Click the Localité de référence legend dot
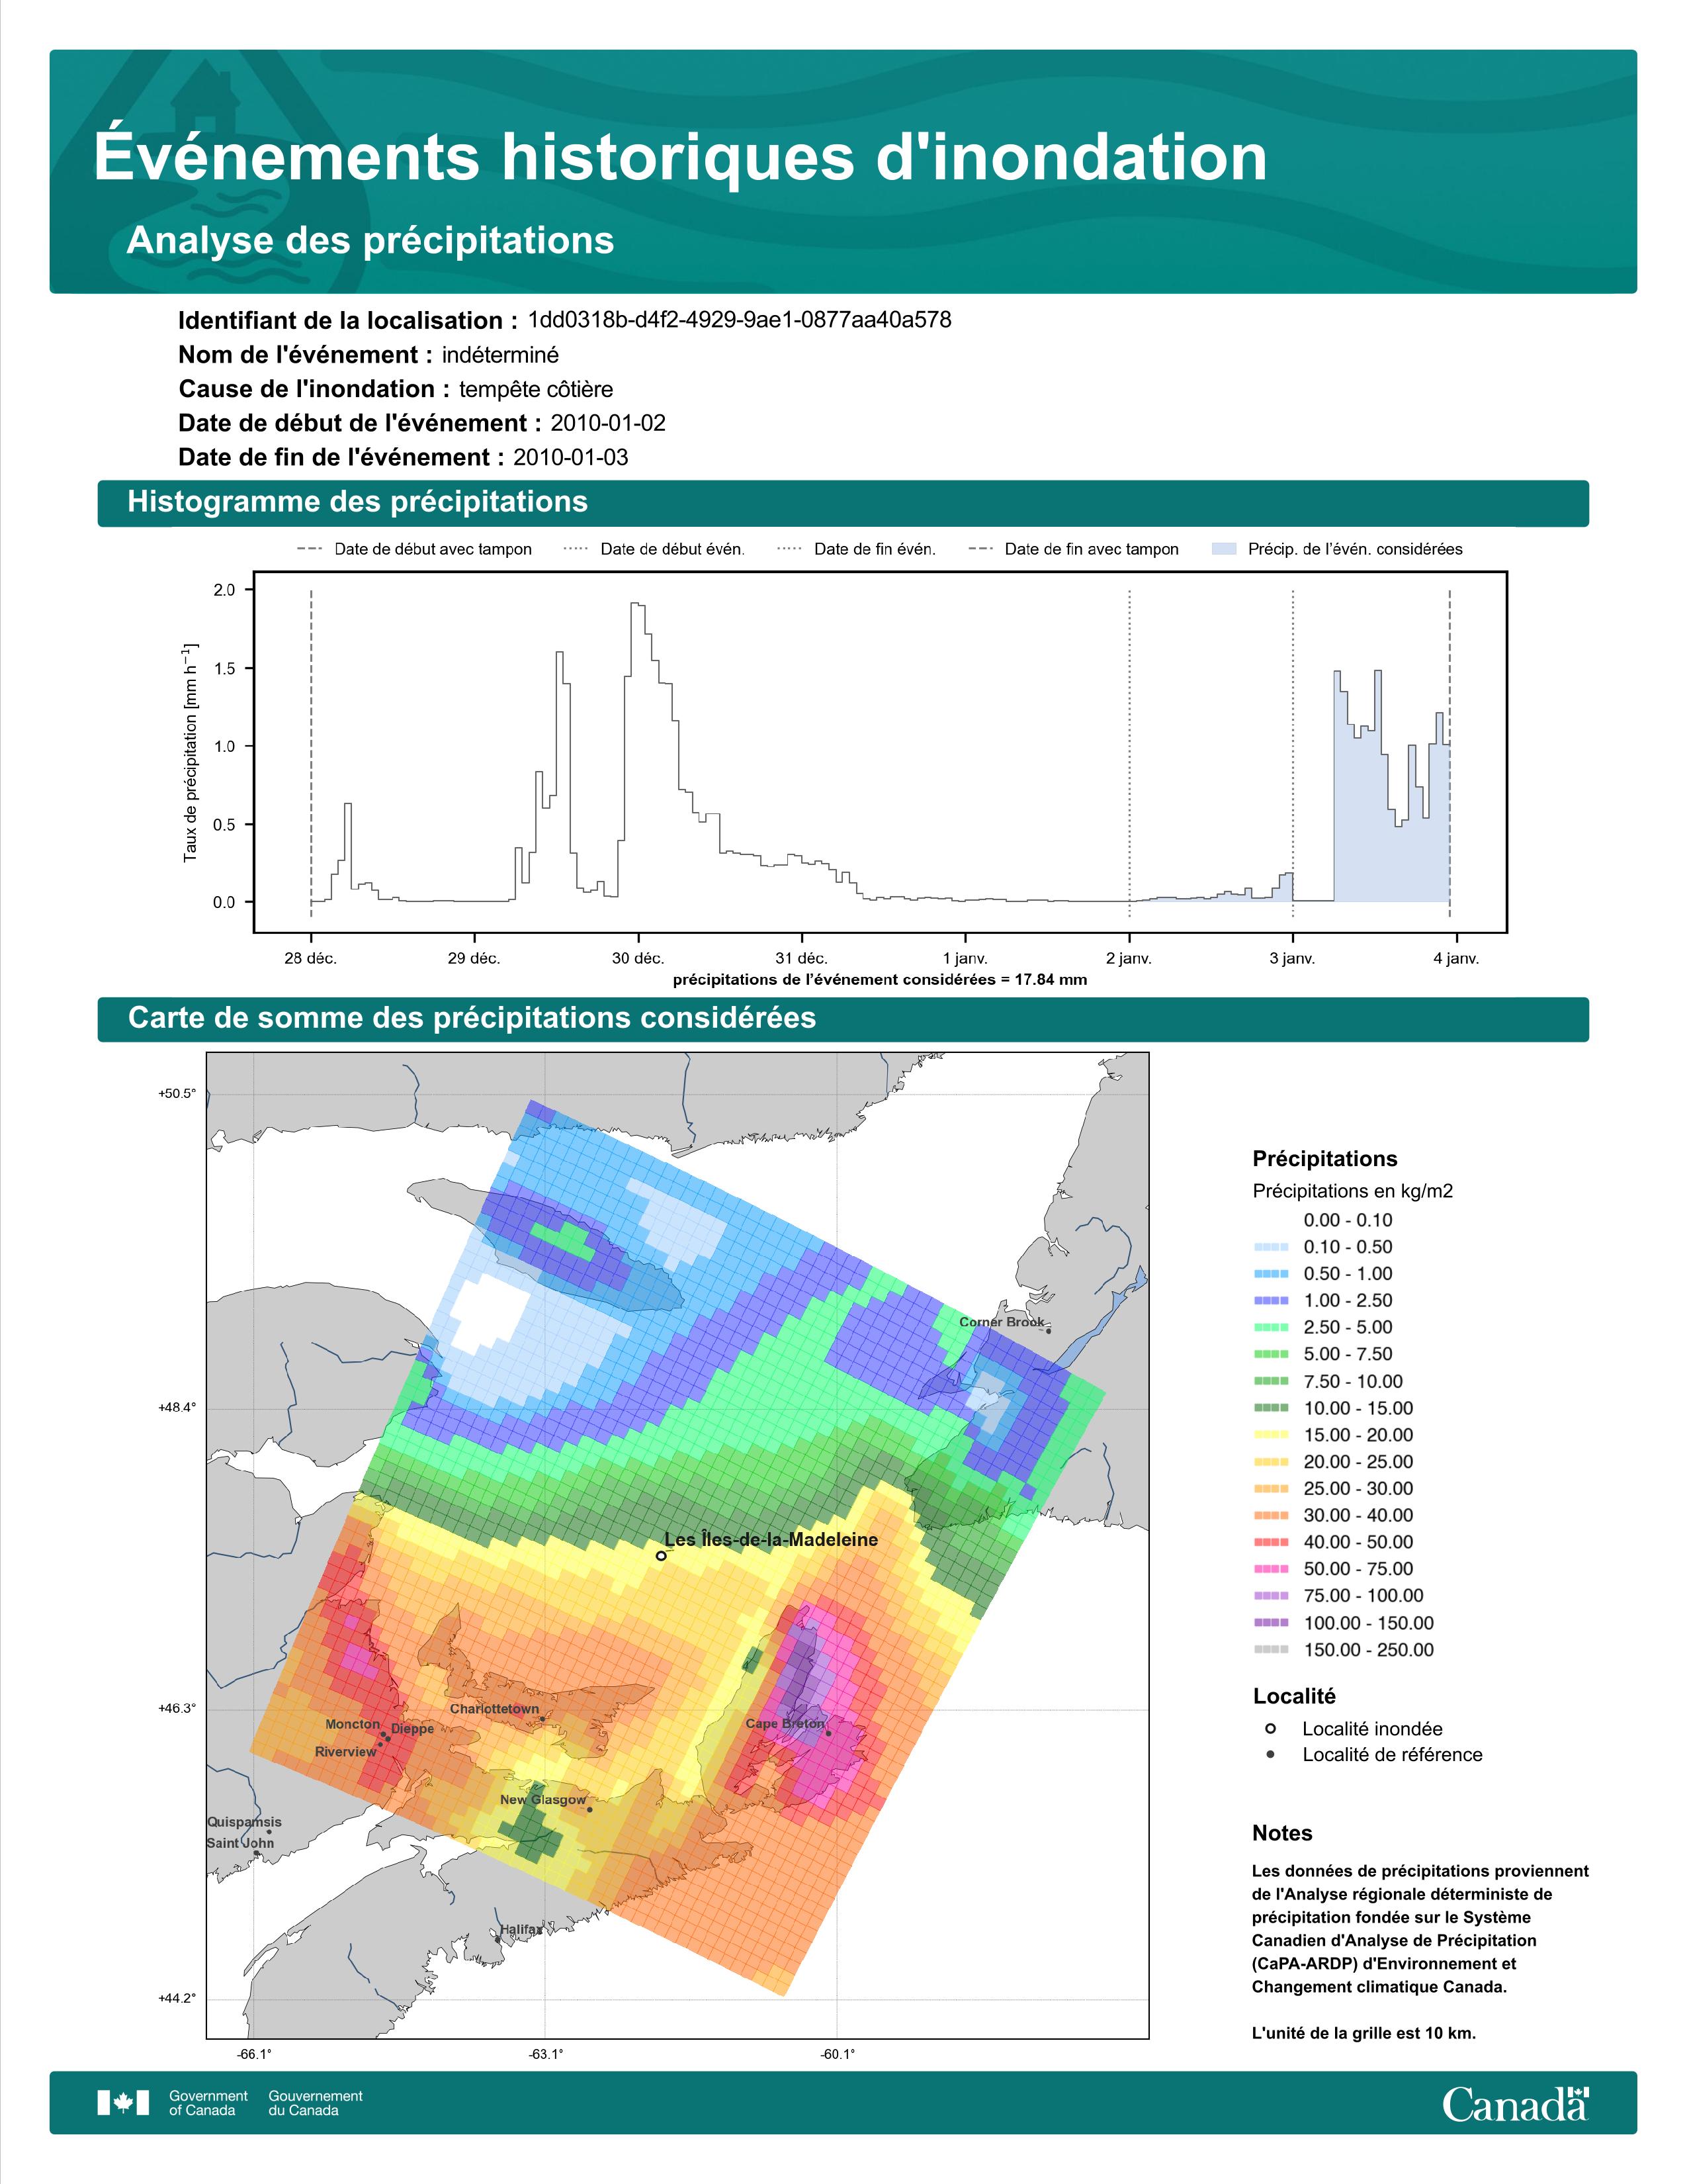 1270,1754
